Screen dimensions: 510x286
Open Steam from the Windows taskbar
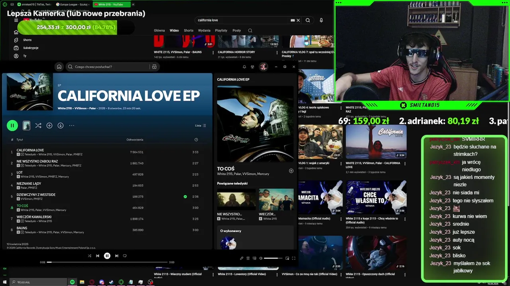[111, 282]
